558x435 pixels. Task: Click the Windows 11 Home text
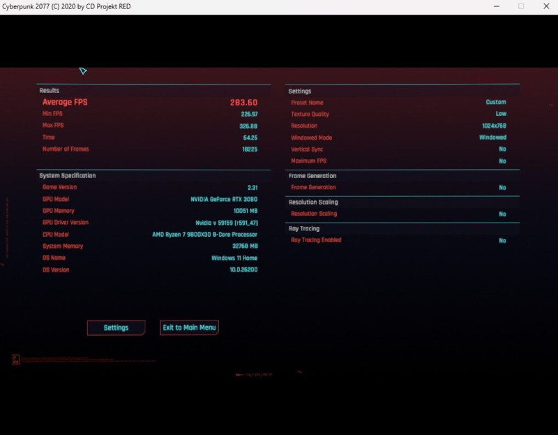pyautogui.click(x=234, y=258)
